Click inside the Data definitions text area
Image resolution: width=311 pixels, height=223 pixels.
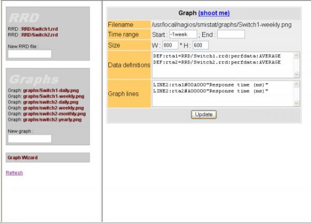223,65
